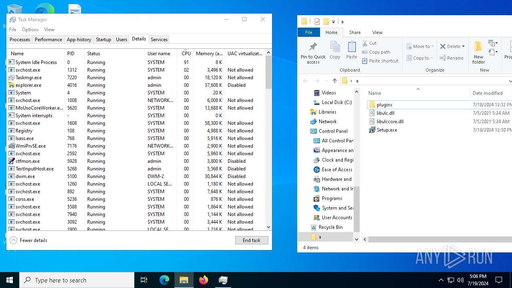This screenshot has height=288, width=512.
Task: Sort processes by the PID column header
Action: (x=75, y=54)
